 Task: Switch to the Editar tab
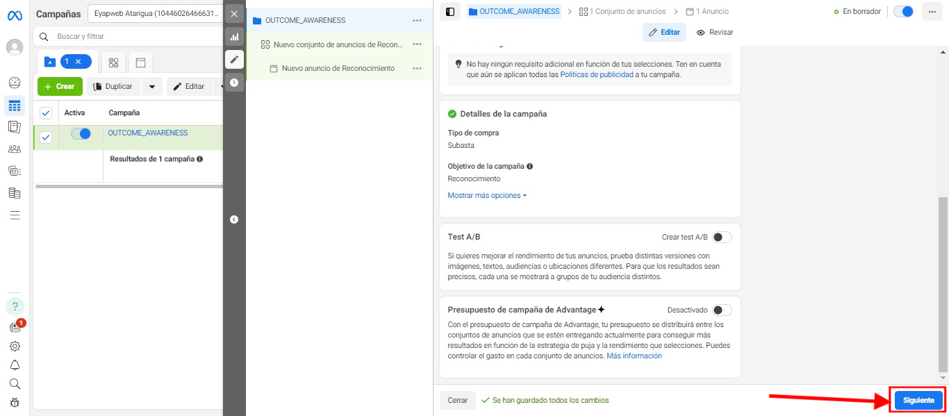tap(664, 32)
